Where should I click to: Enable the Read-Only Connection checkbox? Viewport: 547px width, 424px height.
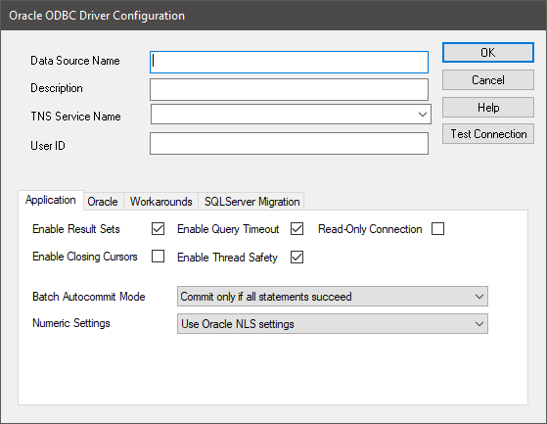437,229
